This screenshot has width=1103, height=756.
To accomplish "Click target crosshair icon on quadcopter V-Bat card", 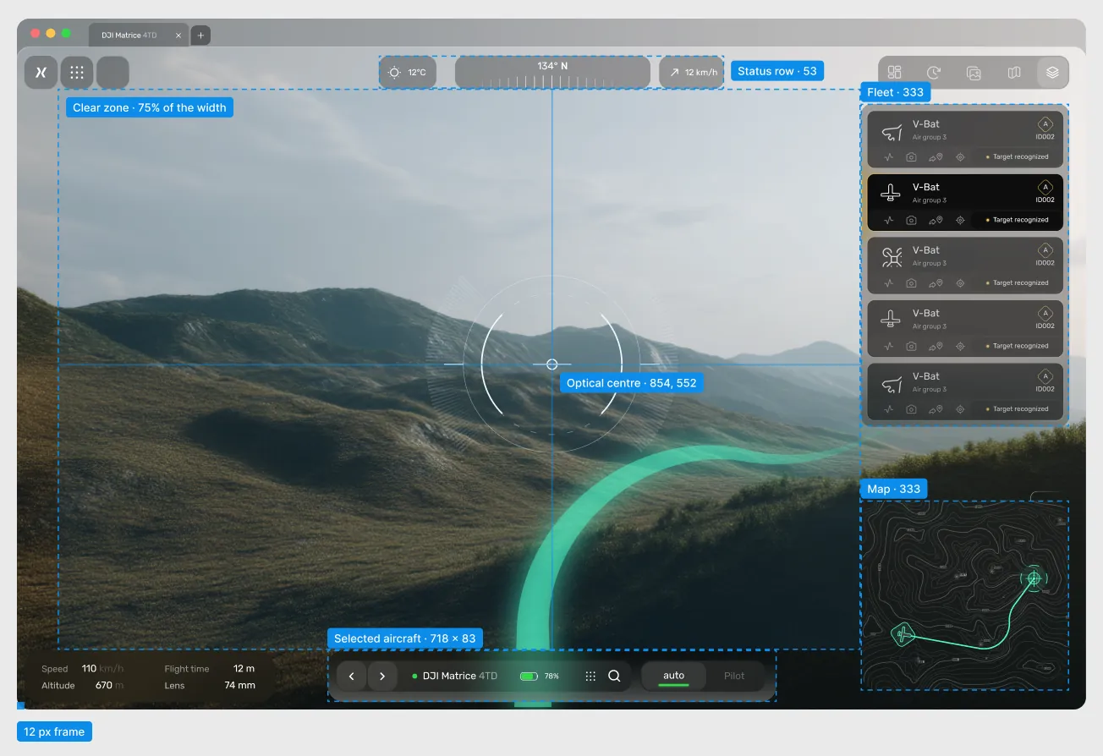I will pyautogui.click(x=960, y=283).
